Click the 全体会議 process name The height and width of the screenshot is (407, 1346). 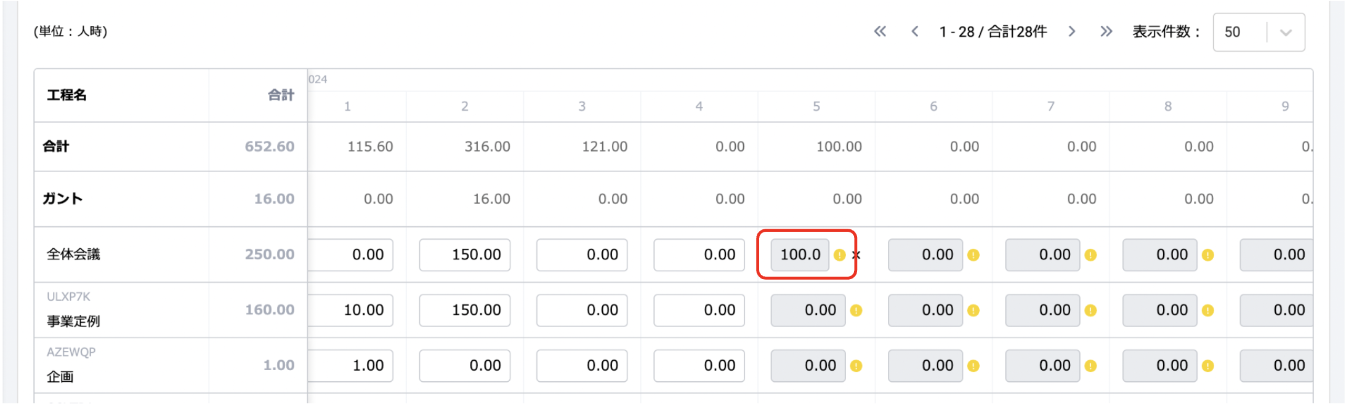[73, 254]
